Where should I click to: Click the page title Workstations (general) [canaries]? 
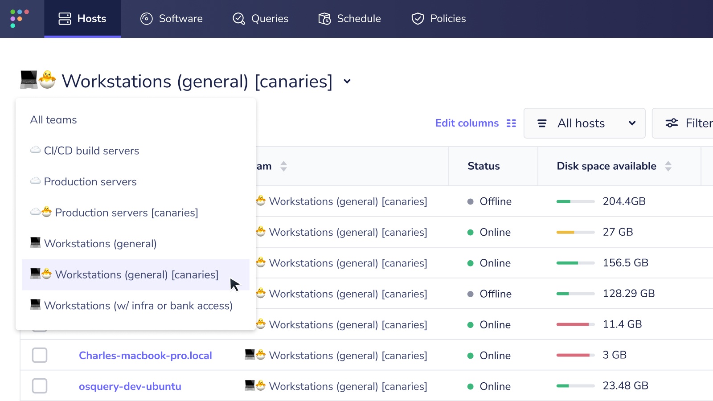197,81
